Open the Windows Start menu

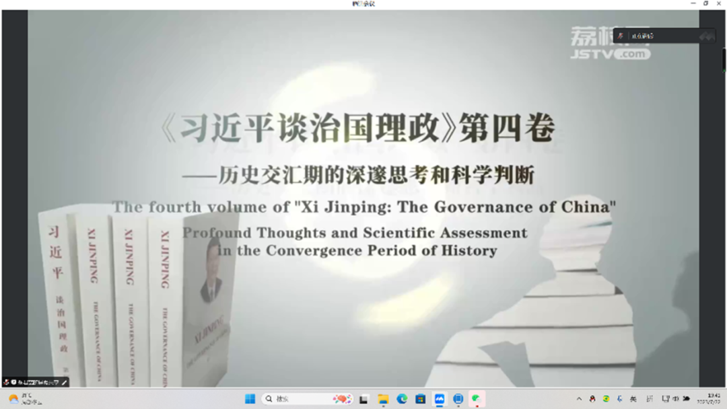click(x=250, y=399)
